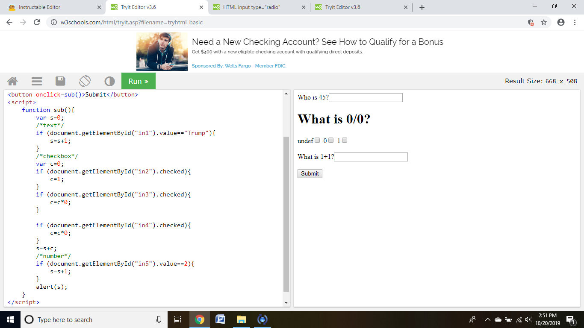This screenshot has width=584, height=328.
Task: Show hidden system tray icons
Action: click(487, 319)
